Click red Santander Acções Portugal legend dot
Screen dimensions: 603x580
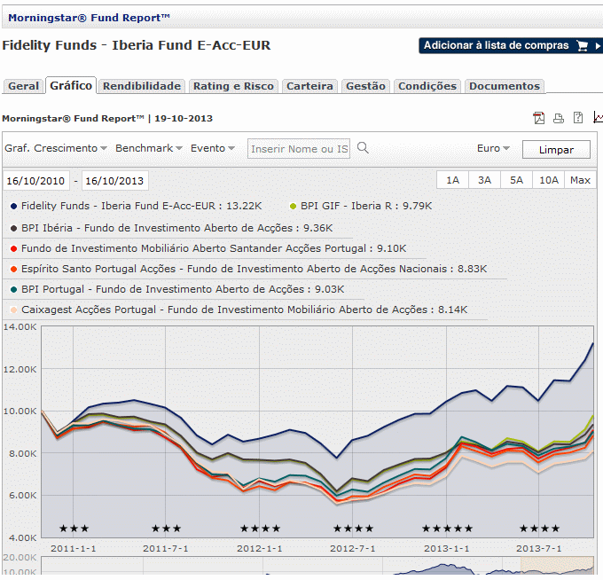(13, 249)
